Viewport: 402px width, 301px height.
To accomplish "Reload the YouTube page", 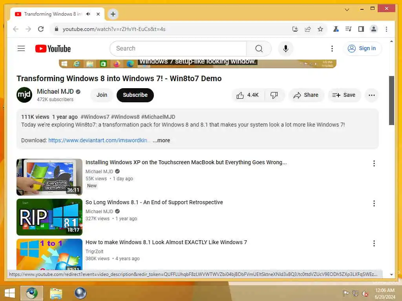I will tap(41, 29).
